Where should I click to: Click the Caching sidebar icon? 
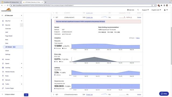pos(3,68)
